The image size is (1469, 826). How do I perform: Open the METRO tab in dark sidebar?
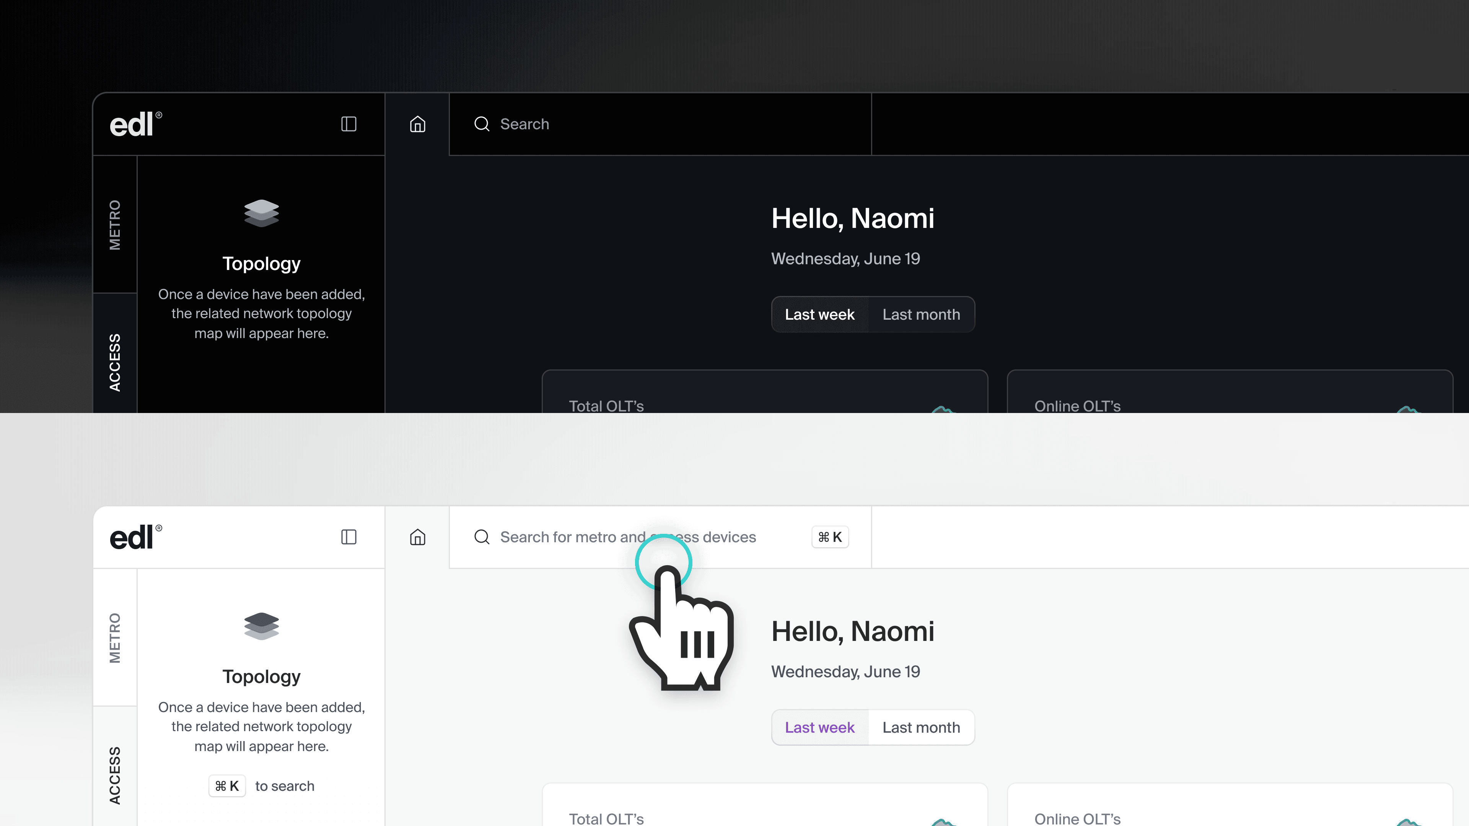(x=115, y=224)
